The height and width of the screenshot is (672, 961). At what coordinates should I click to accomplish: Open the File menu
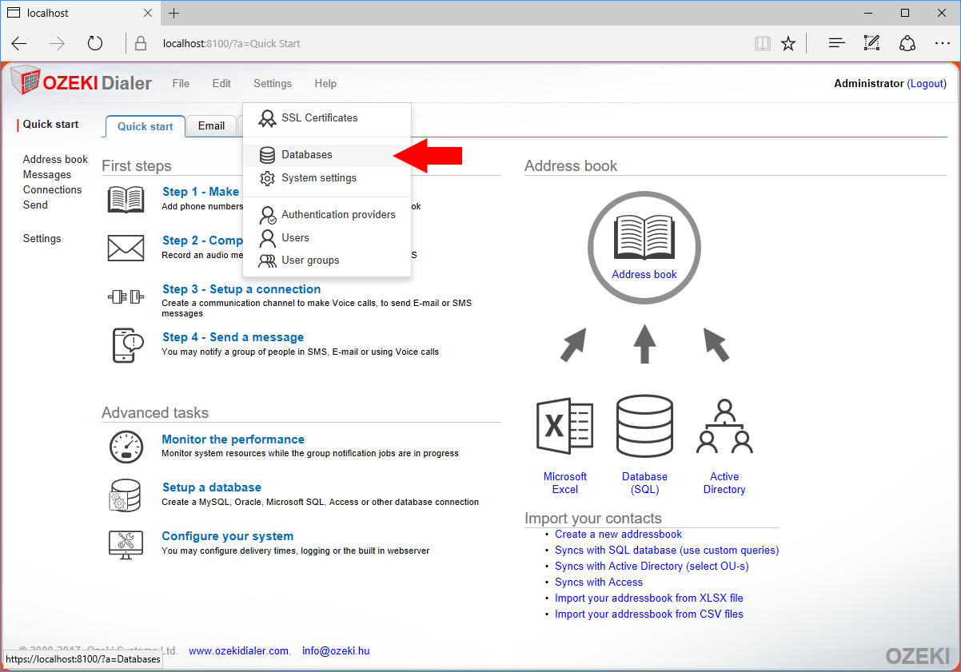click(x=181, y=84)
